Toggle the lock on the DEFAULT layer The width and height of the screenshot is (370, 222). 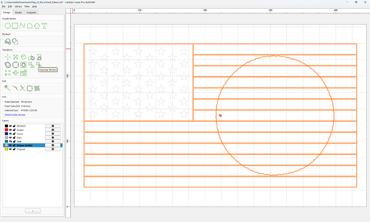click(x=14, y=126)
